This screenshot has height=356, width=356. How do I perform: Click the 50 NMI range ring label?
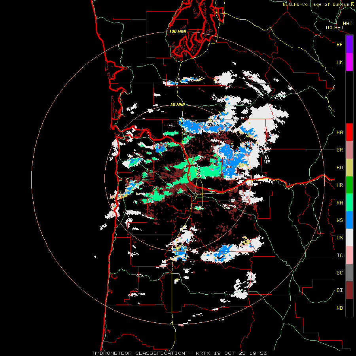[178, 104]
